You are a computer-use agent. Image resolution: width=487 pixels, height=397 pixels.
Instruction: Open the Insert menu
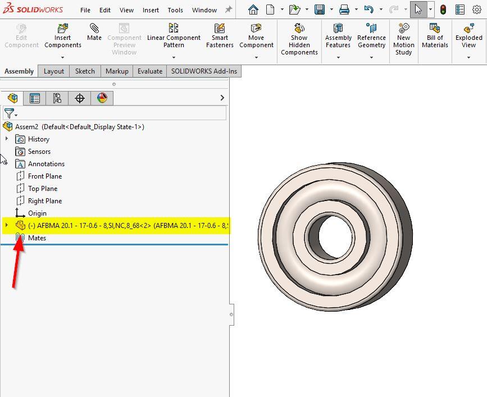click(x=151, y=10)
